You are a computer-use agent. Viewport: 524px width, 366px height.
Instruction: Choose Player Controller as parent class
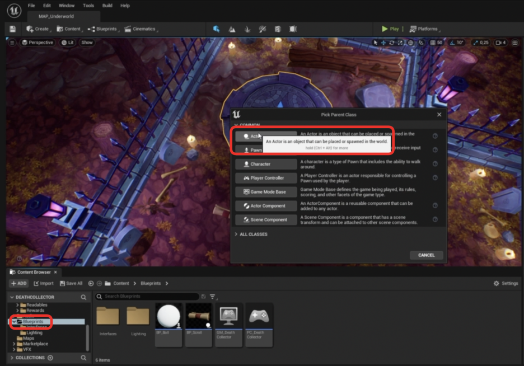[x=266, y=178]
